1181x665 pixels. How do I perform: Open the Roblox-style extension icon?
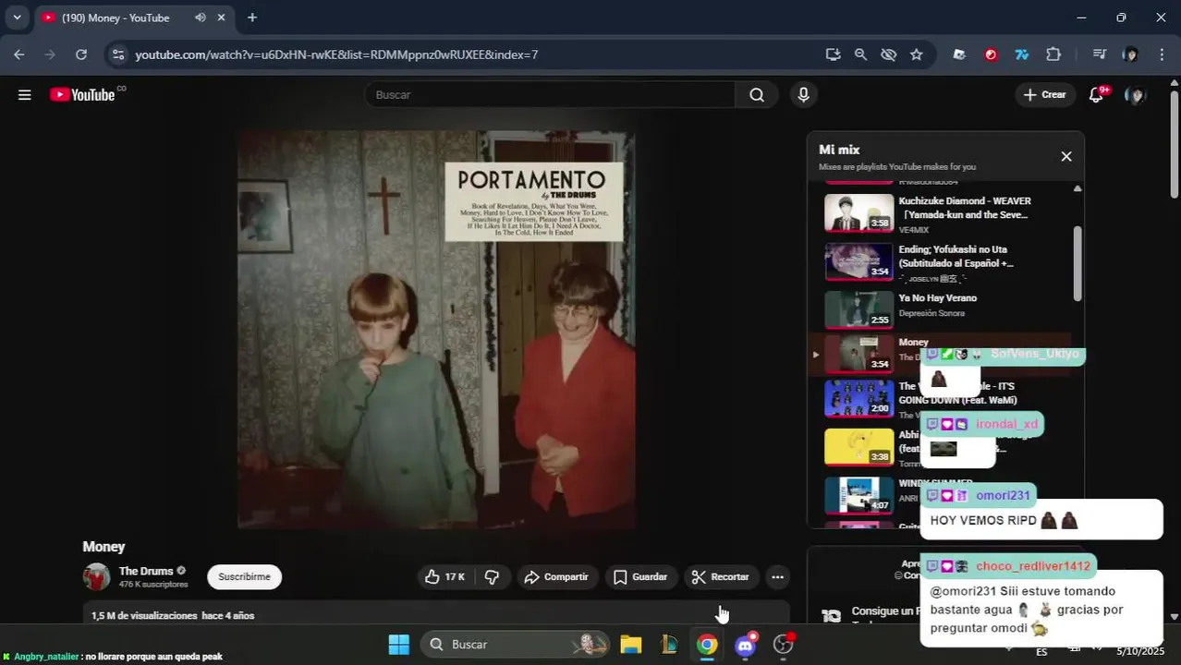click(x=959, y=54)
